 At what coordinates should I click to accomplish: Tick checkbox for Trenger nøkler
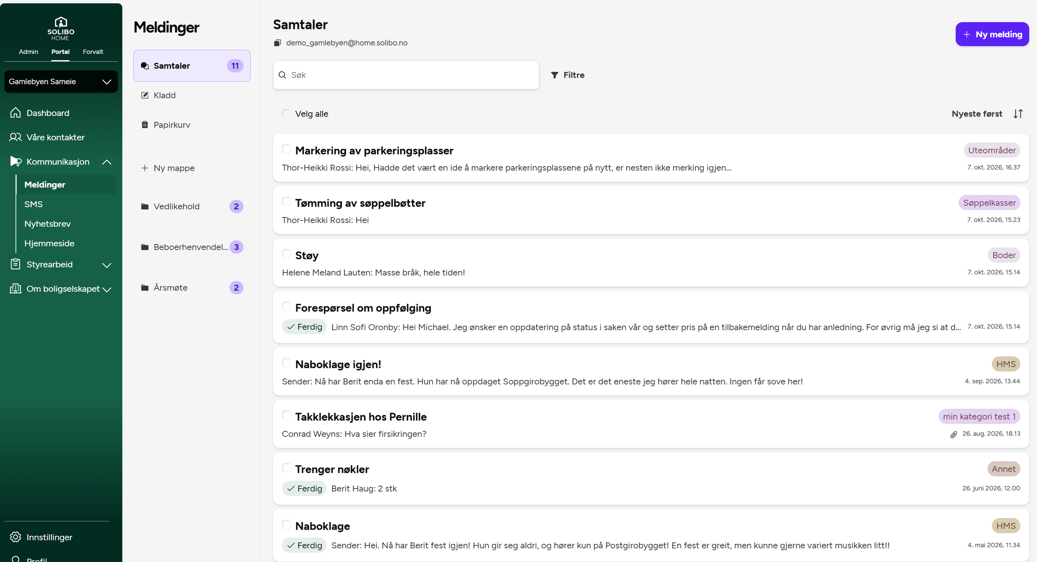coord(286,468)
